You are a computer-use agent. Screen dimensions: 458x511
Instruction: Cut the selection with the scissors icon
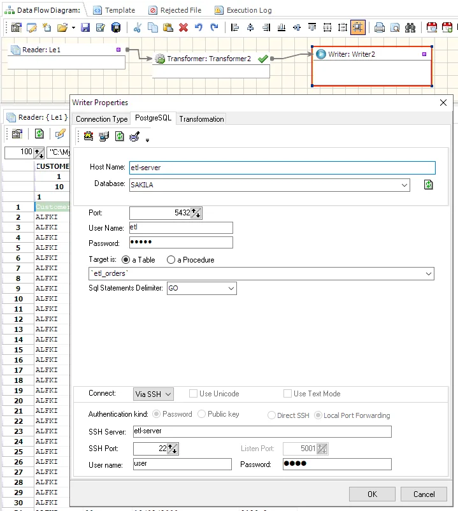pyautogui.click(x=137, y=27)
